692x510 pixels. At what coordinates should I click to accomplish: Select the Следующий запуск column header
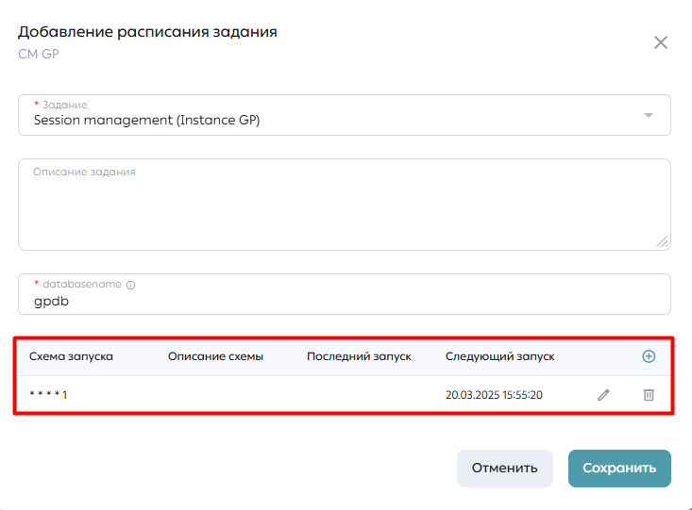tap(500, 356)
